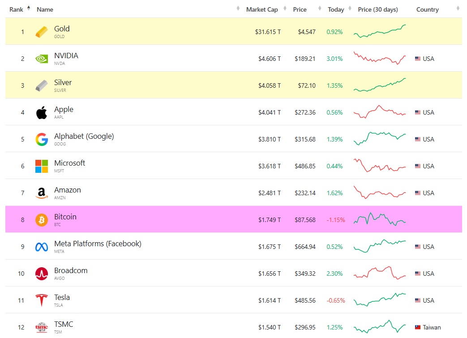Click the Apple logo

(x=41, y=112)
